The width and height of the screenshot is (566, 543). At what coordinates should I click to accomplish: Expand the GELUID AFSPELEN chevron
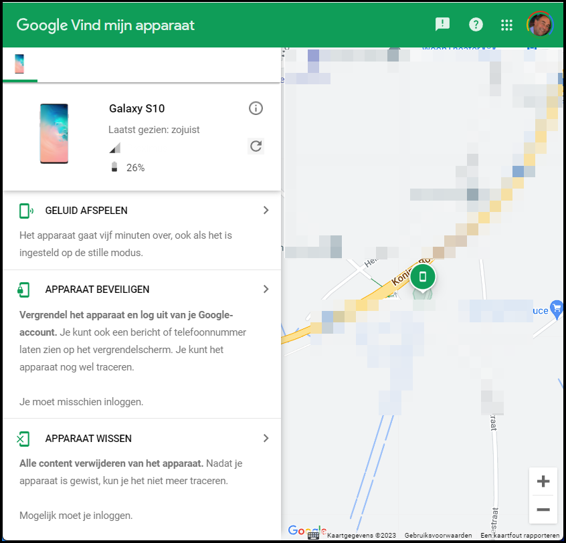click(x=266, y=211)
